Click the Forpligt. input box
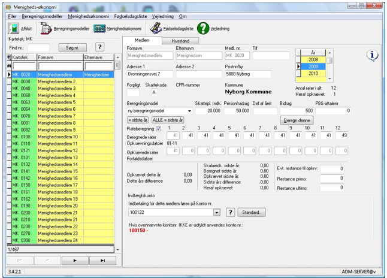 tap(133, 93)
